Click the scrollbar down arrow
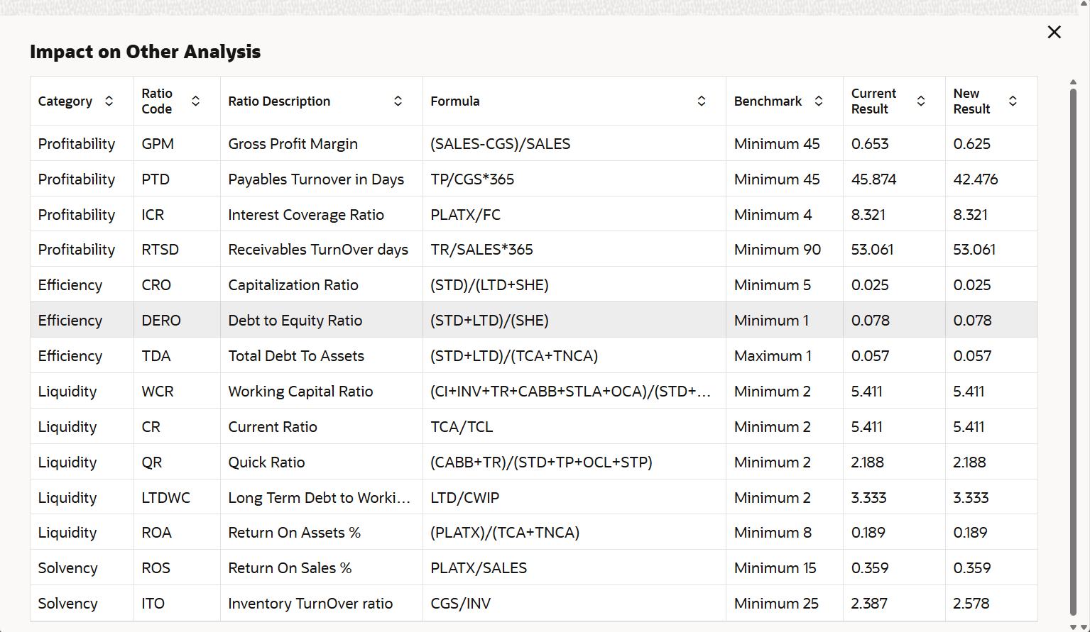The width and height of the screenshot is (1090, 632). 1074,627
